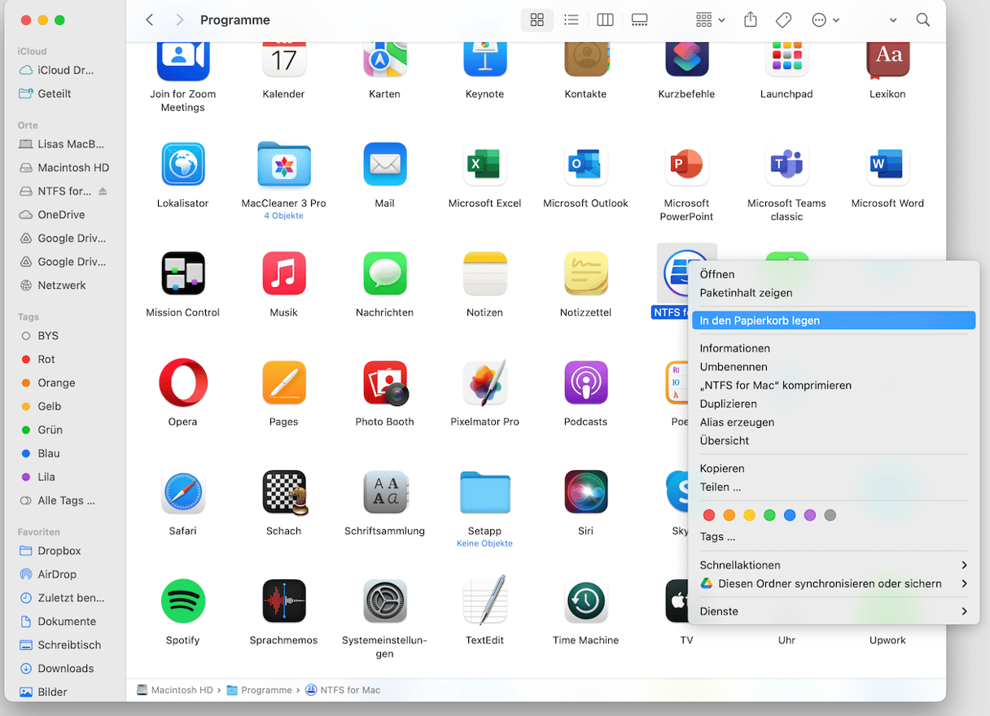The image size is (990, 716).
Task: Open the grouping options dropdown
Action: (x=710, y=20)
